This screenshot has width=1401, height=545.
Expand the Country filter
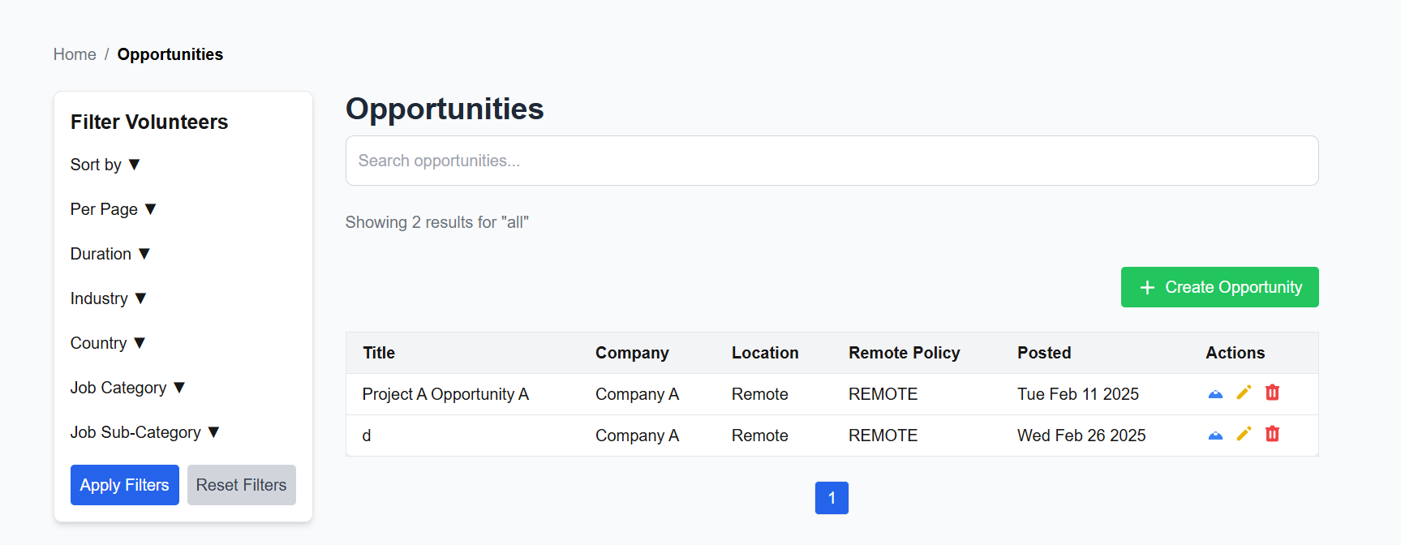108,343
